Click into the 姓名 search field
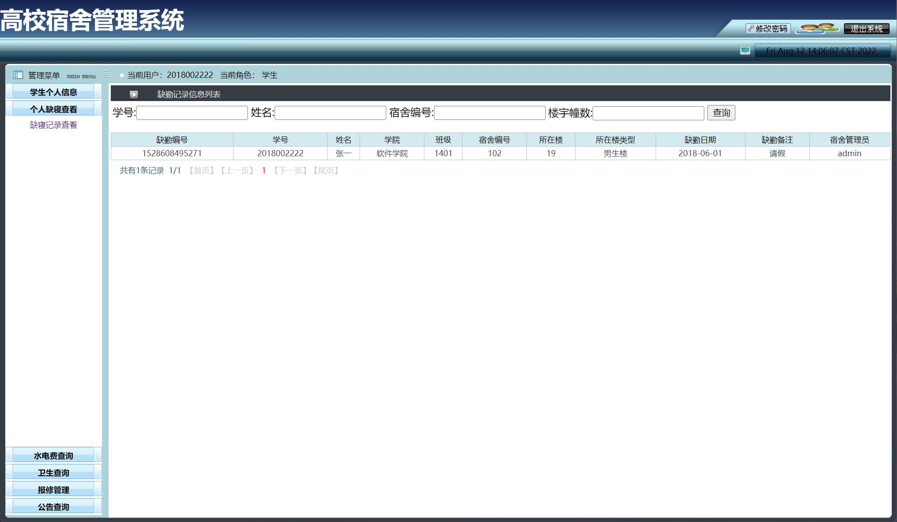The height and width of the screenshot is (522, 897). 330,113
